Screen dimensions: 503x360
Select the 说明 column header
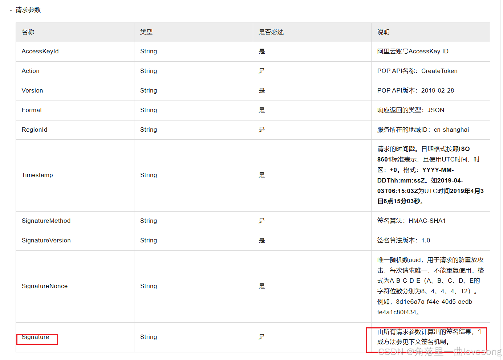(x=383, y=32)
